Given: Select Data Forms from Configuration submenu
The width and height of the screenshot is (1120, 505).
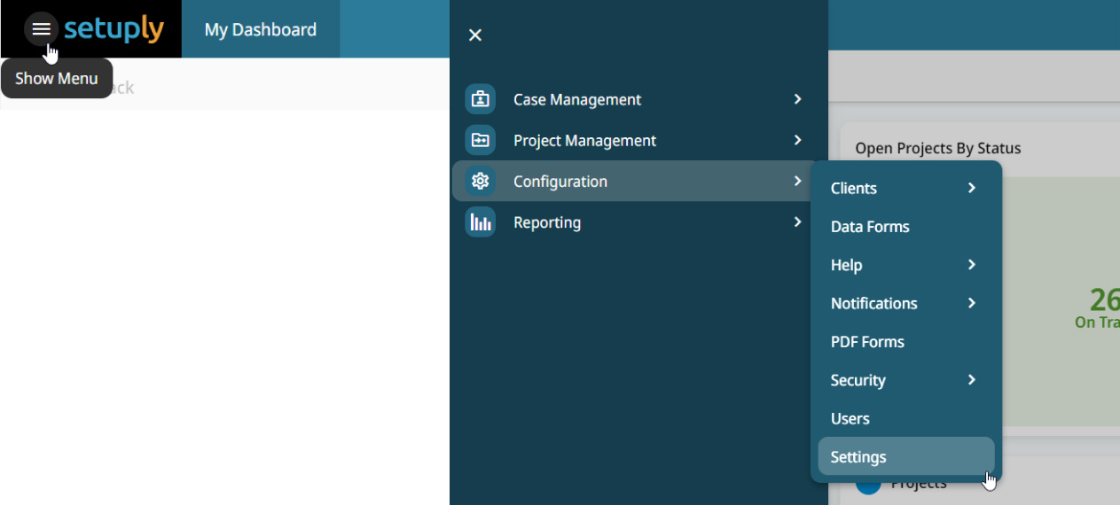Looking at the screenshot, I should (x=869, y=227).
